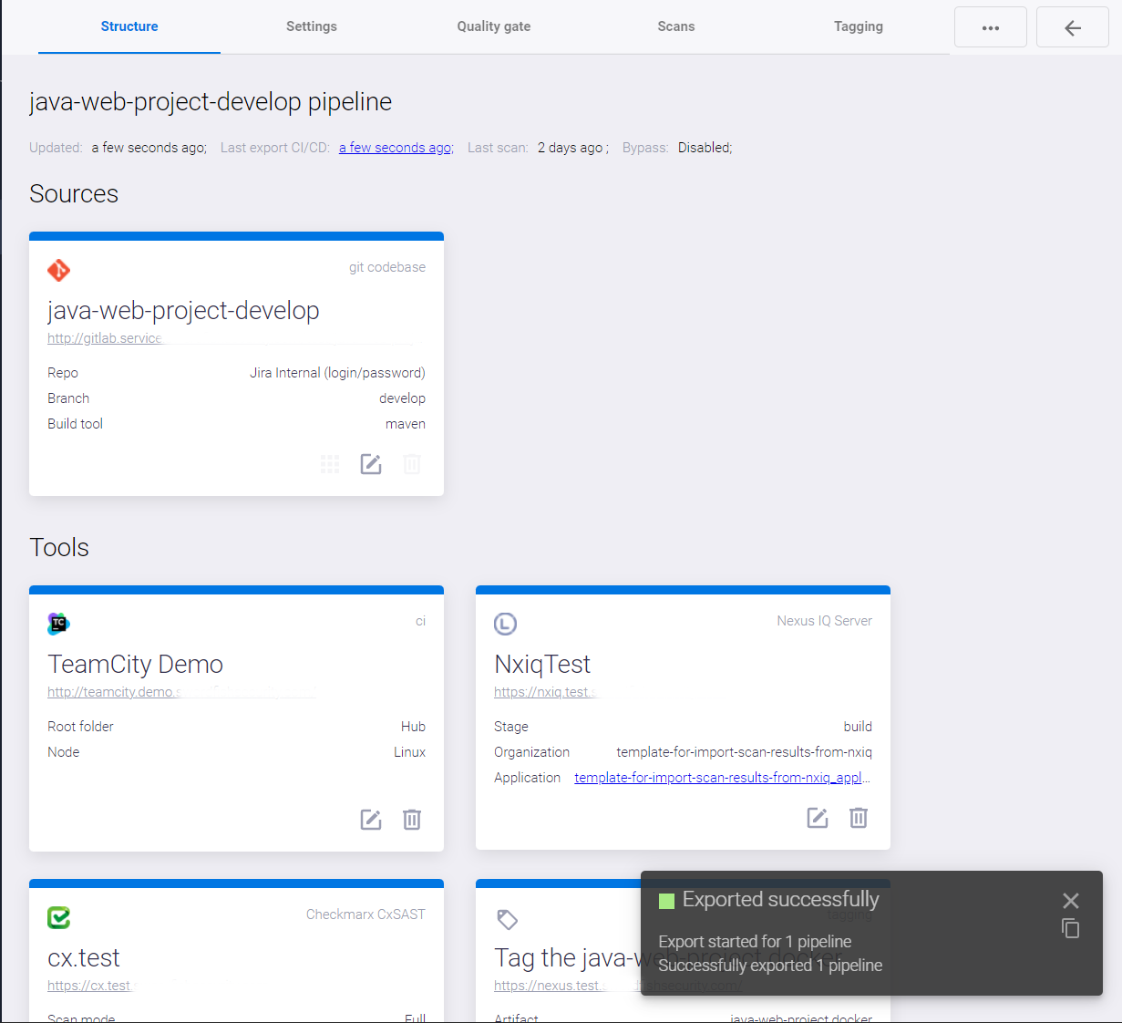Open the nxiq.test URL link
Image resolution: width=1122 pixels, height=1023 pixels.
[545, 692]
